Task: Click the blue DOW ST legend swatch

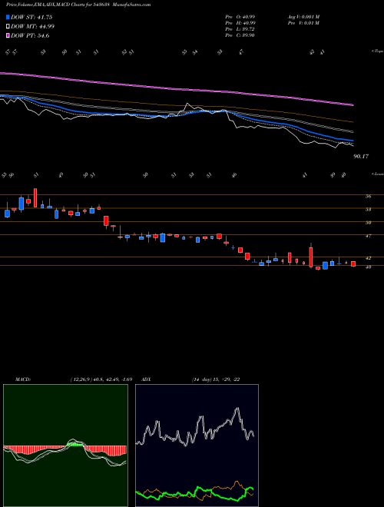Action: click(x=8, y=17)
